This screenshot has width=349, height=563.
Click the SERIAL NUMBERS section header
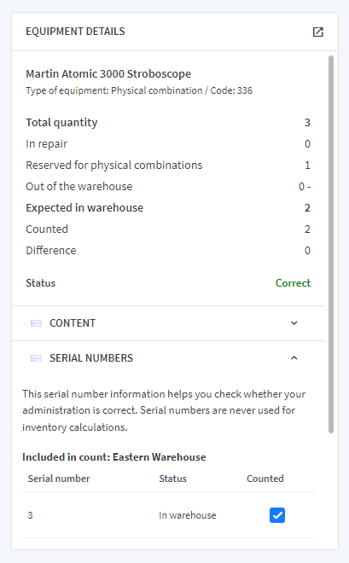[x=168, y=358]
